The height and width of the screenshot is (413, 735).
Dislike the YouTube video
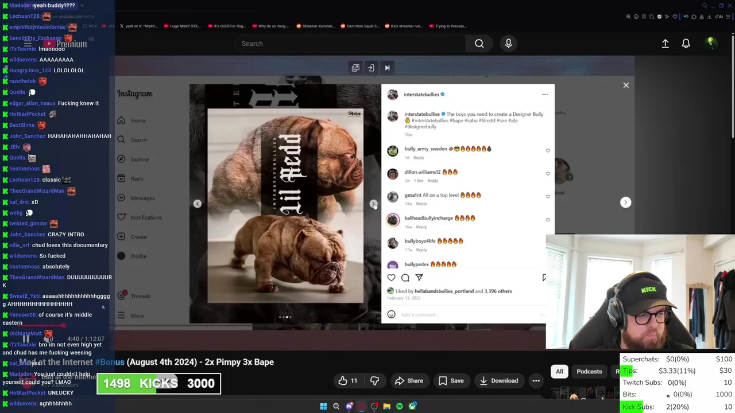point(374,381)
